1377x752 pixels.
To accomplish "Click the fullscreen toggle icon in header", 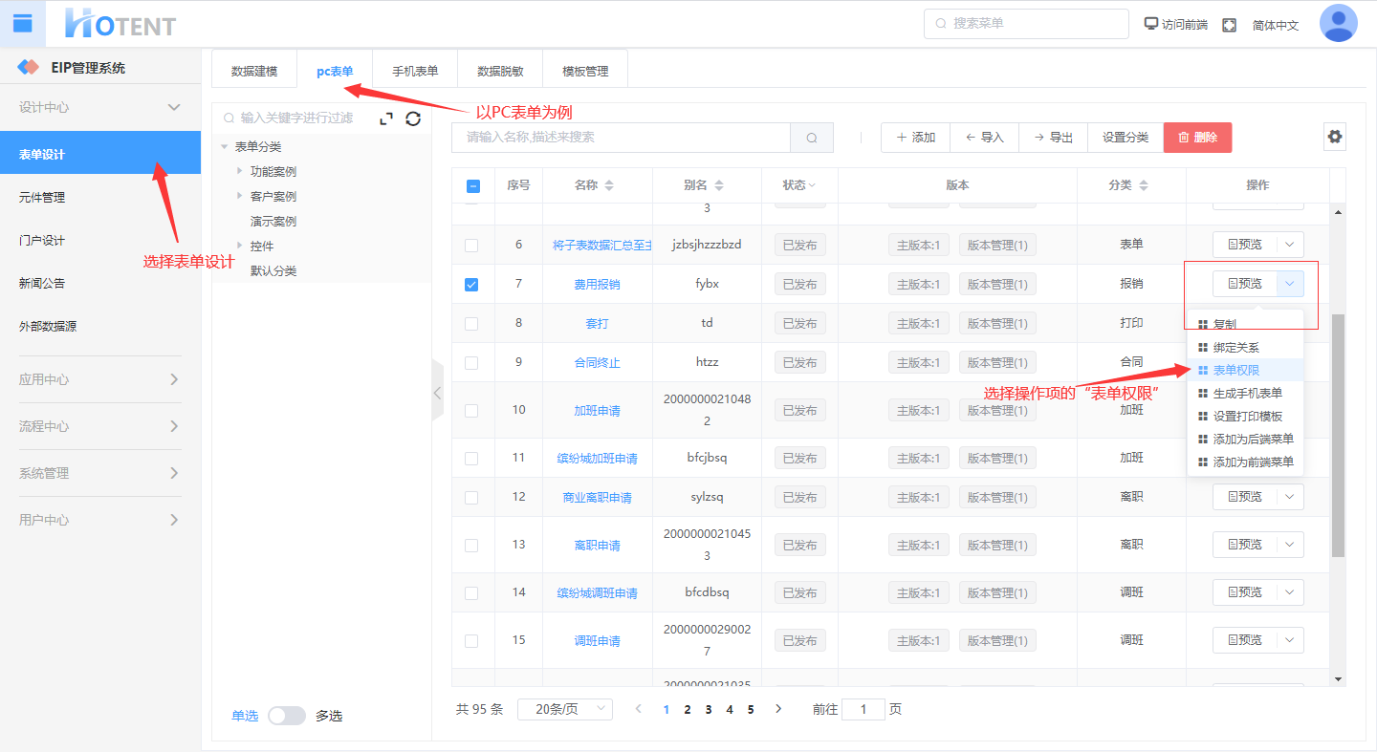I will click(1229, 25).
